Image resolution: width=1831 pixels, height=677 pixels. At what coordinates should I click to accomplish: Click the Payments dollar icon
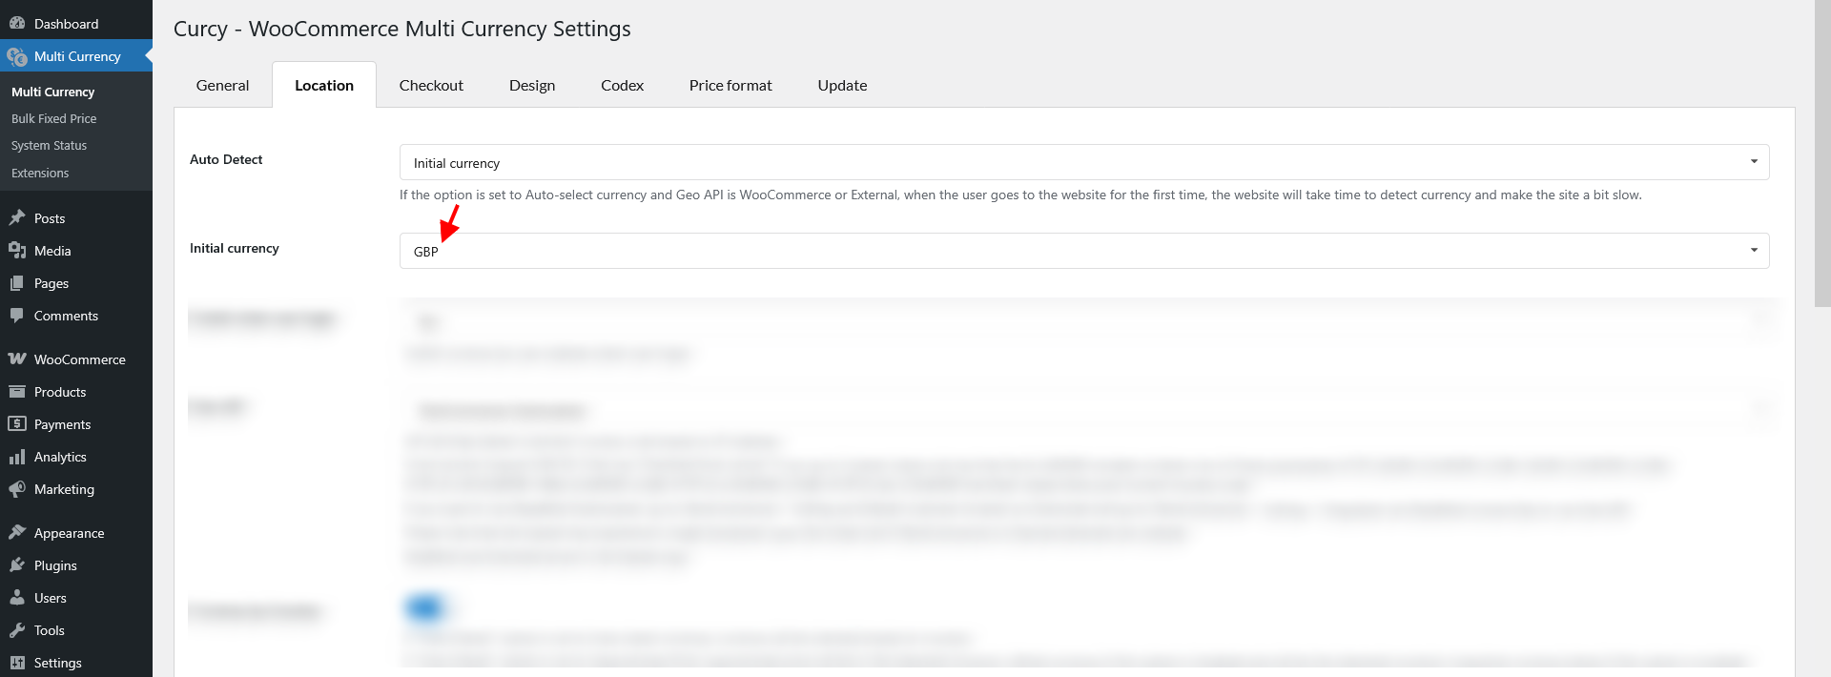[17, 424]
